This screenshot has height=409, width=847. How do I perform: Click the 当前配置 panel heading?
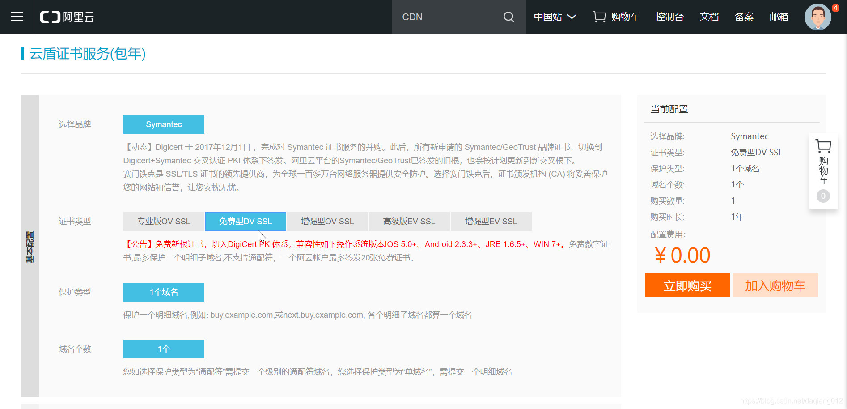[x=669, y=109]
